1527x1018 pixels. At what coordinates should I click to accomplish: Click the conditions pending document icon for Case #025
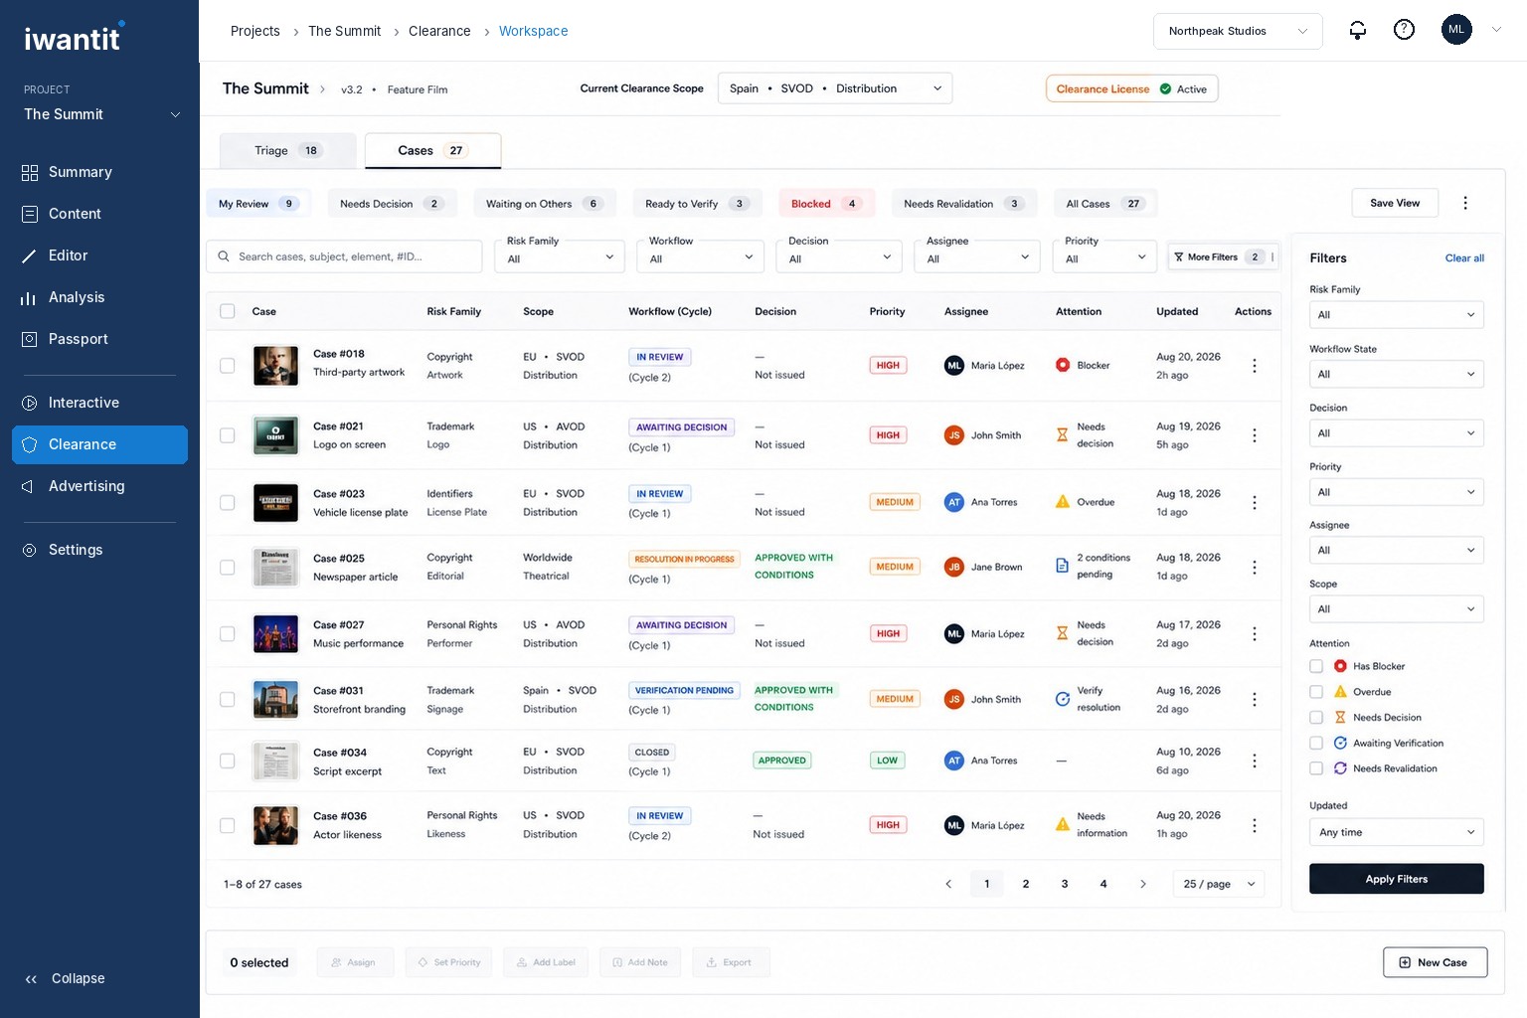(1062, 566)
